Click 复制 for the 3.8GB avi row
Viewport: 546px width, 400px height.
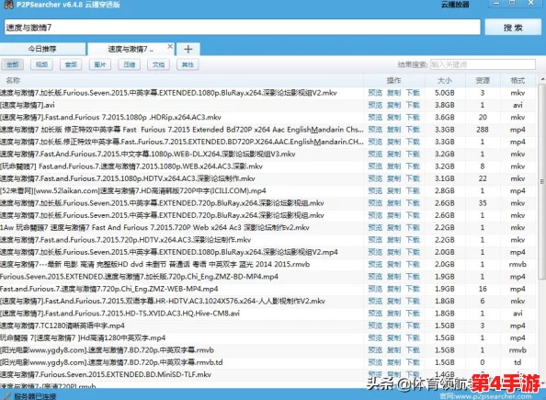pos(393,105)
